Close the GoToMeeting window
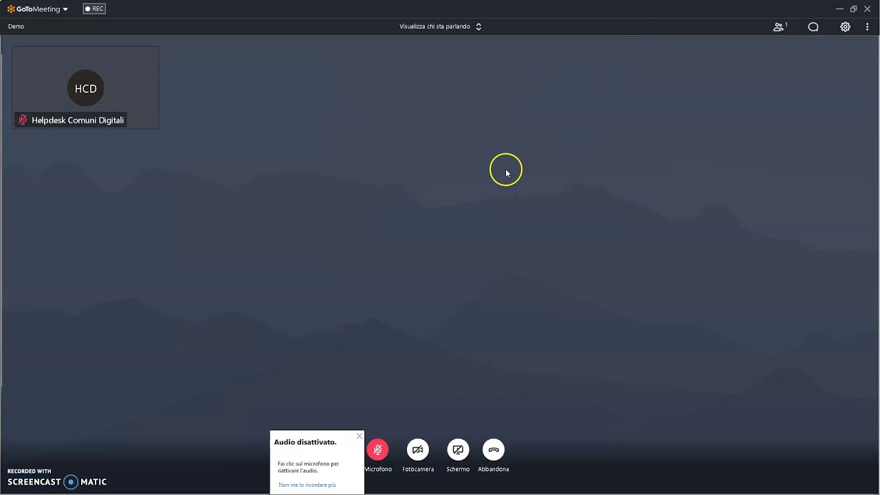Image resolution: width=880 pixels, height=495 pixels. coord(868,9)
